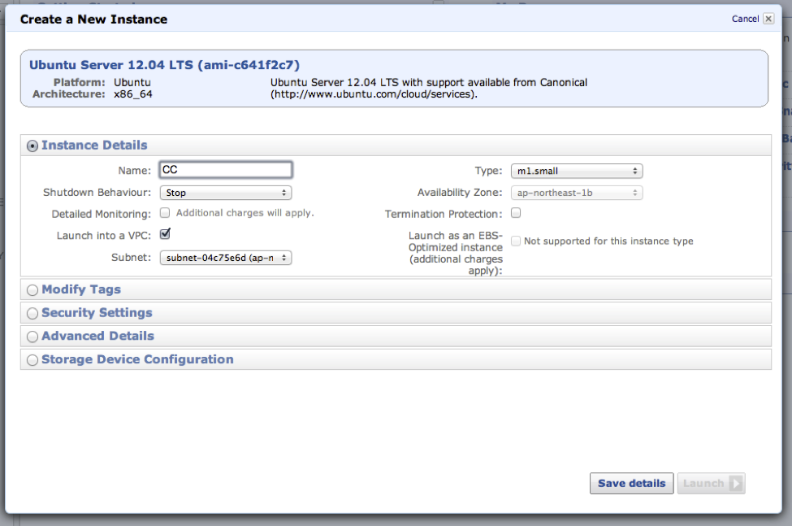Select the Modify Tags radio button
The height and width of the screenshot is (526, 792).
(32, 290)
